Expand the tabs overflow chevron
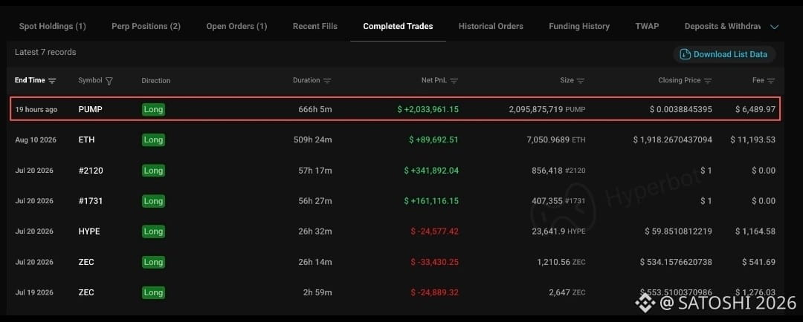This screenshot has height=322, width=803. coord(774,27)
